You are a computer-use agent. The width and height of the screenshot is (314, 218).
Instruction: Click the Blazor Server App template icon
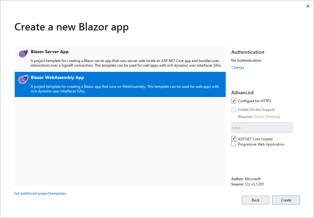coord(23,53)
